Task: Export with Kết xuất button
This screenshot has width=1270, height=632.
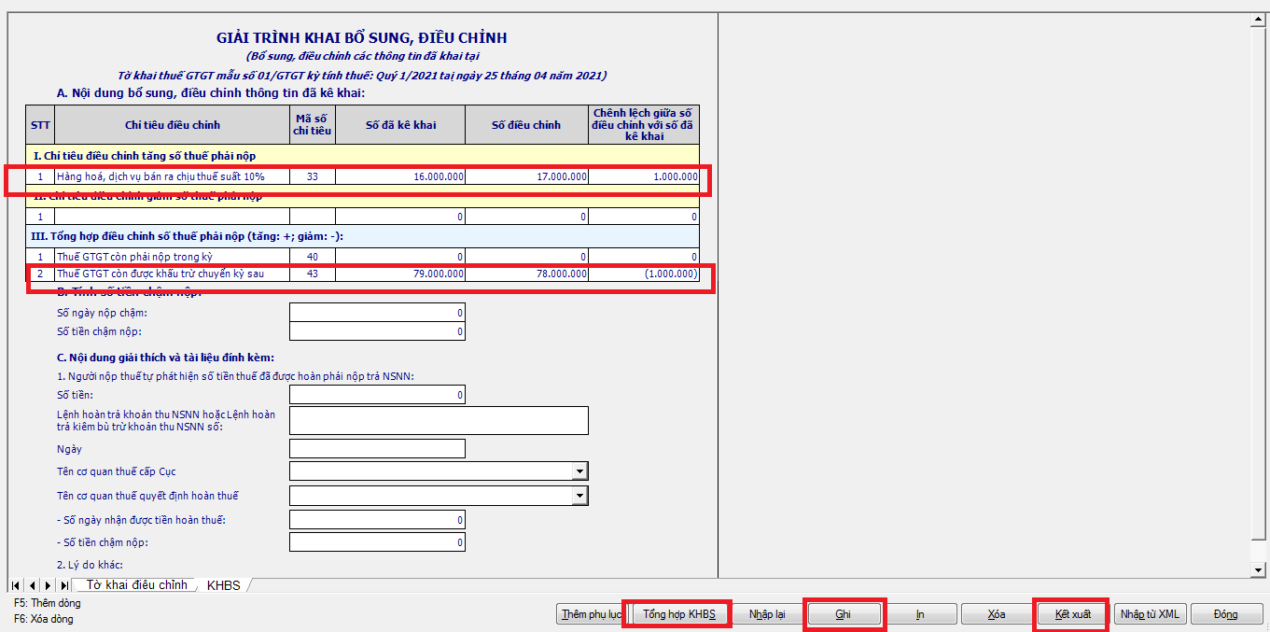Action: [1073, 614]
